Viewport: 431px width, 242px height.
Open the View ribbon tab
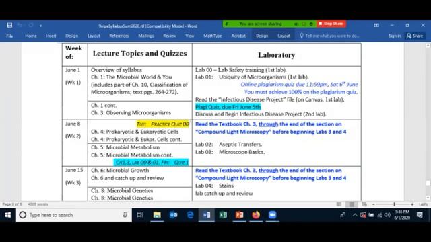[x=190, y=36]
